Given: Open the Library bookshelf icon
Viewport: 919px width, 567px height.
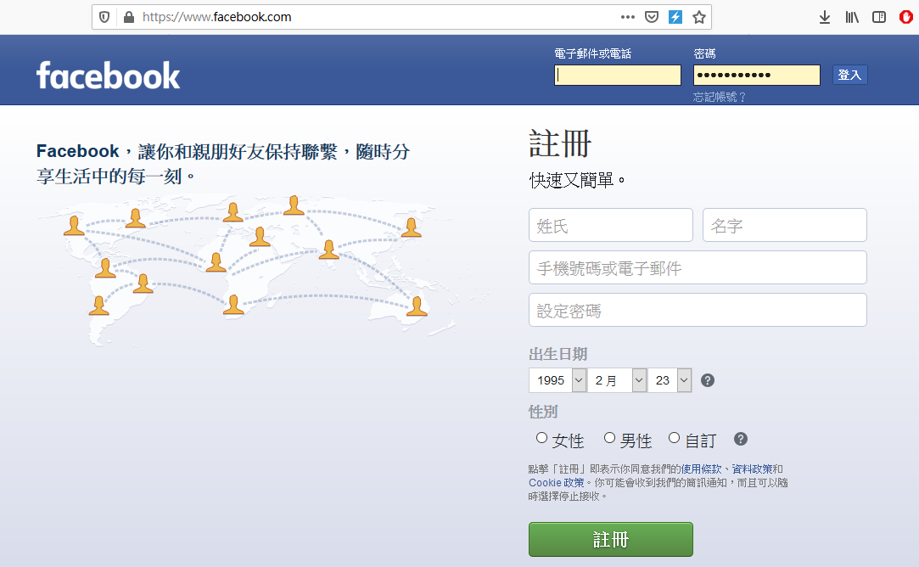Looking at the screenshot, I should tap(852, 17).
